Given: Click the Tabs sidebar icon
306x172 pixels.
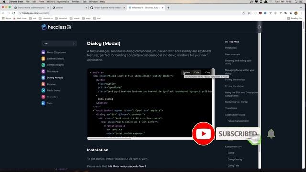Looking at the screenshot, I should point(44,103).
